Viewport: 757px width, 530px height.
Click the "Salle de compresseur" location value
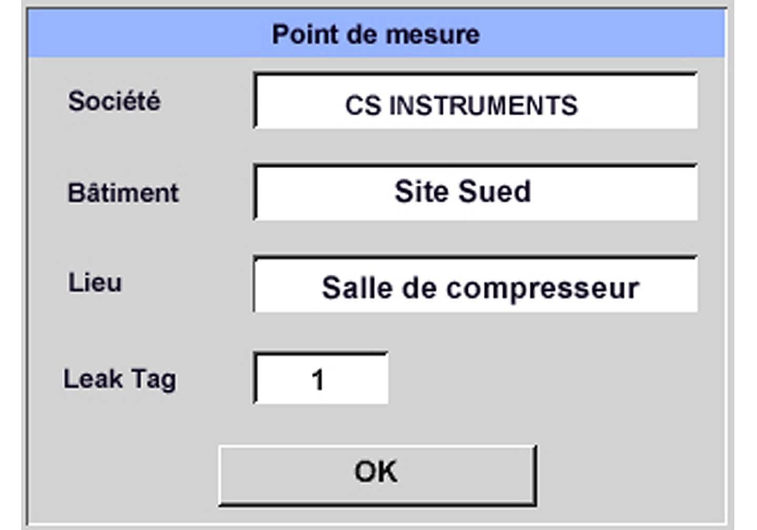tap(480, 288)
